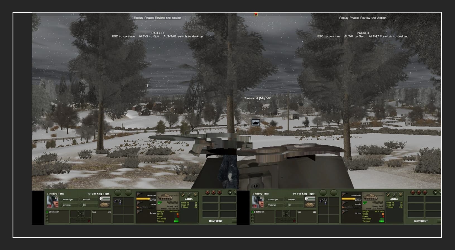Click the enemy tank contact icon on the map
The width and height of the screenshot is (455, 250).
pos(256,122)
